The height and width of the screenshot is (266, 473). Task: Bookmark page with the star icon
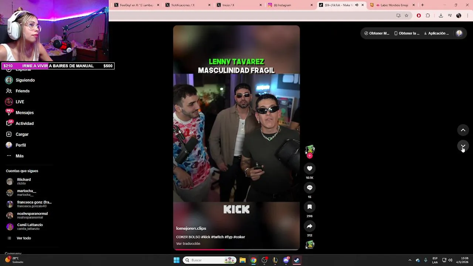[x=406, y=16]
